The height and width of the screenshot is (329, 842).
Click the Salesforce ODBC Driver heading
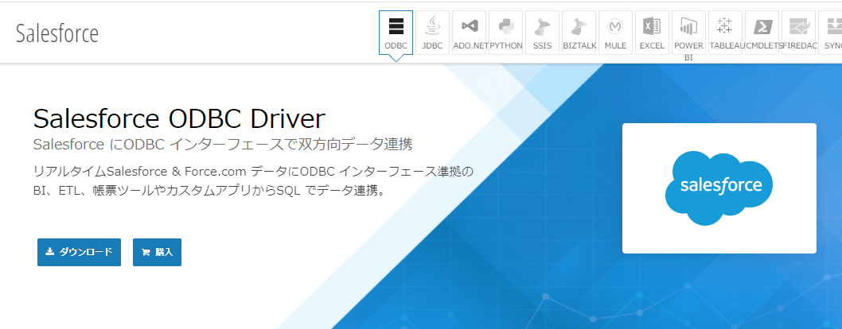coord(179,118)
